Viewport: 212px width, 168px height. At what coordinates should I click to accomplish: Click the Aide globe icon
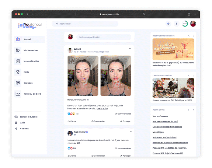tap(16, 123)
